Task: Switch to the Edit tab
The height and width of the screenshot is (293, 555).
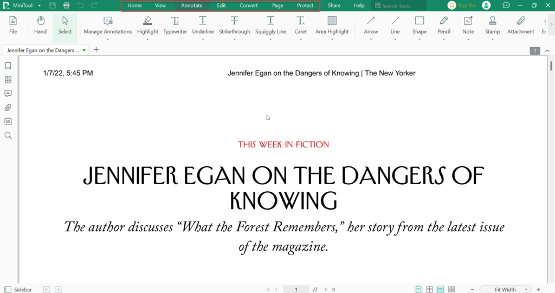Action: [221, 5]
